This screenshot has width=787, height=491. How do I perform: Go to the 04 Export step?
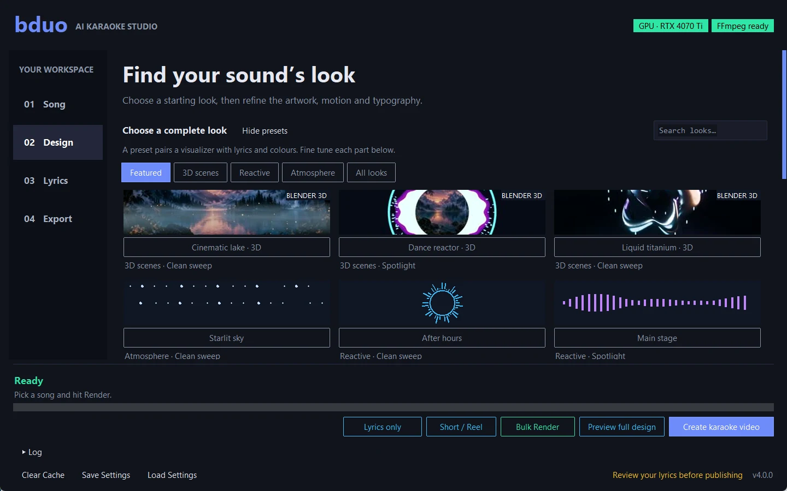(x=58, y=219)
